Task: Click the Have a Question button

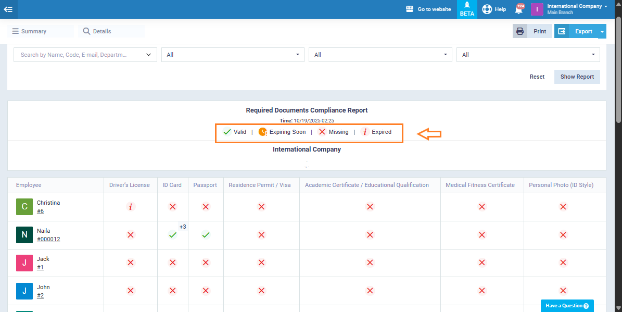Action: click(x=567, y=306)
